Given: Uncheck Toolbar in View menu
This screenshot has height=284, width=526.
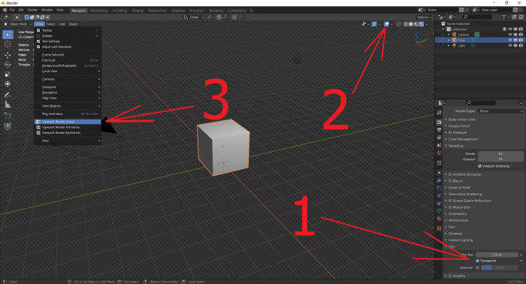Looking at the screenshot, I should click(x=38, y=31).
